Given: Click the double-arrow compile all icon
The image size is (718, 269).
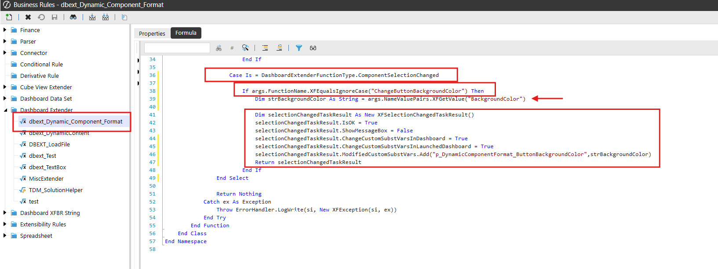Looking at the screenshot, I should click(106, 17).
